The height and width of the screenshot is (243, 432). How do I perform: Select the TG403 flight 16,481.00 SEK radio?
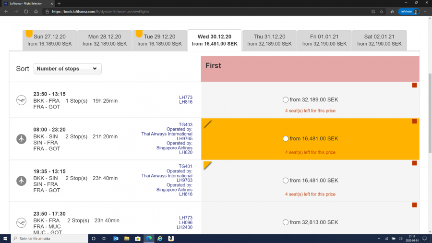tap(286, 139)
